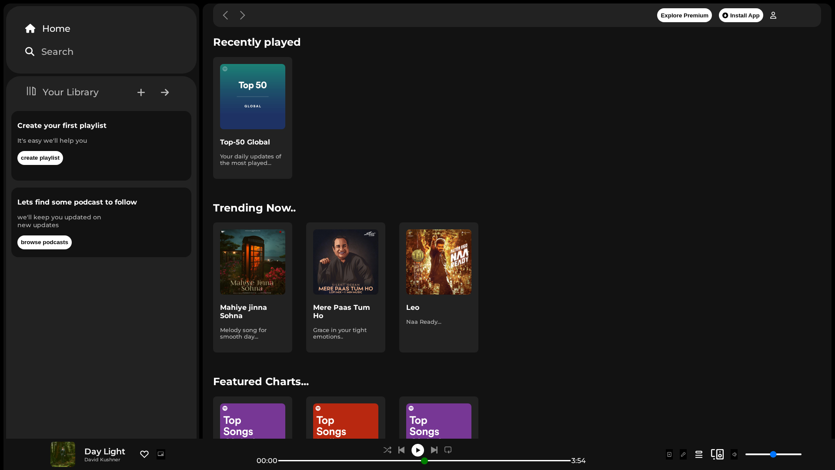Click the Your Library books icon

[x=31, y=91]
